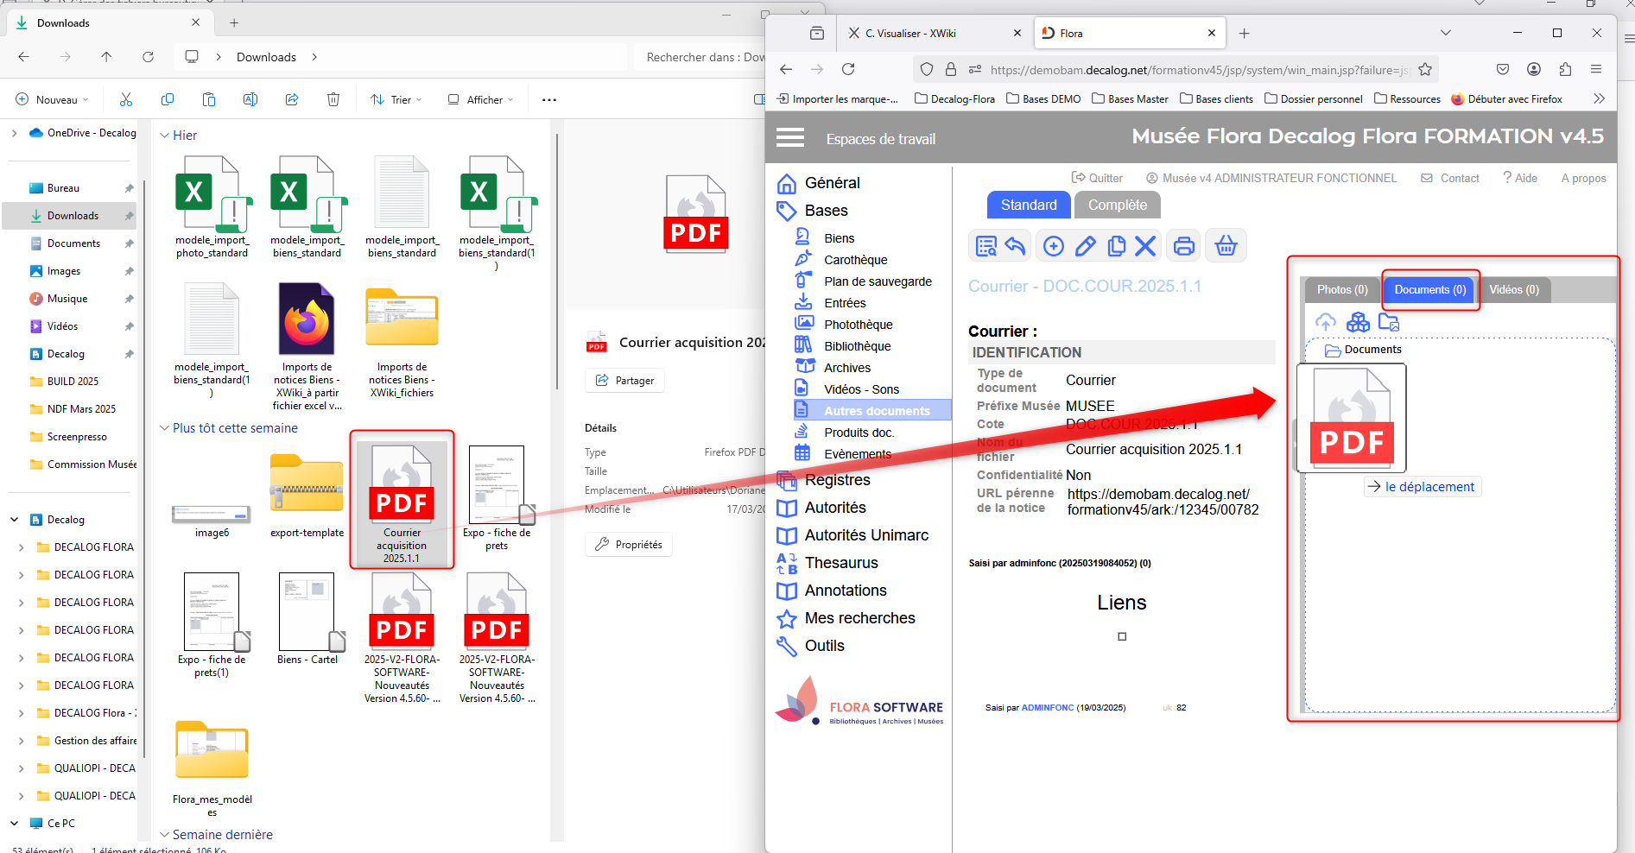Tick the checkbox under Liens
This screenshot has width=1635, height=853.
coord(1122,636)
